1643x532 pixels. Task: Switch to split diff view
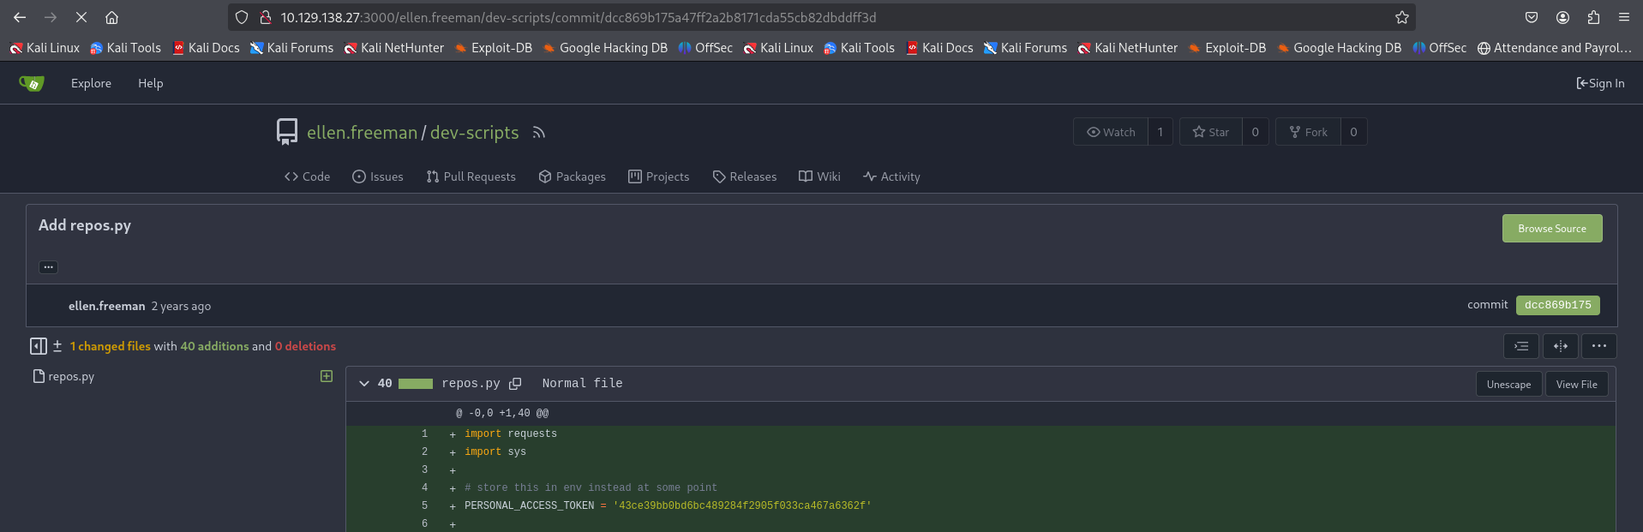tap(1561, 346)
